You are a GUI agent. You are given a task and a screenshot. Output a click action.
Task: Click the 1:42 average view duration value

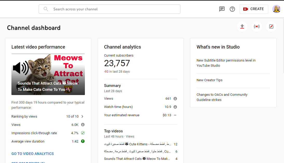[75, 141]
